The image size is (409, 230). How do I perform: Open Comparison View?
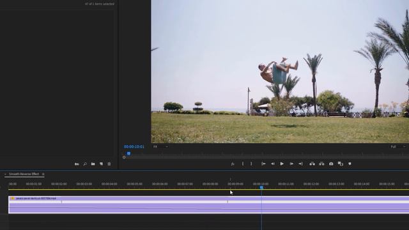[x=341, y=164]
